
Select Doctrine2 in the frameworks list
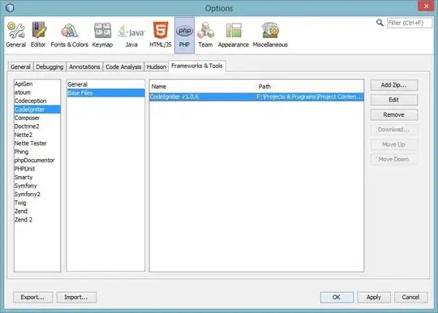click(37, 126)
